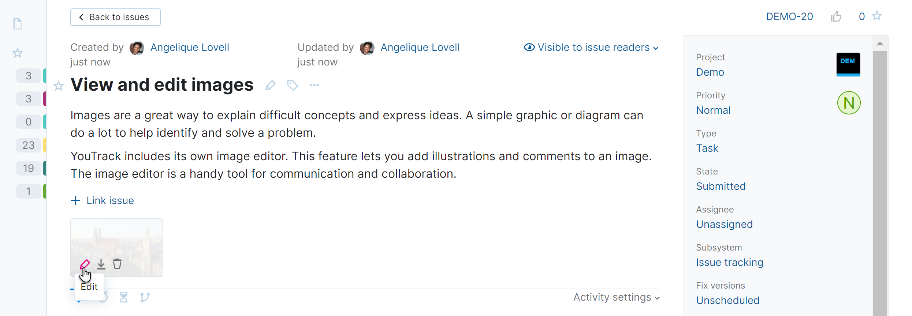Click the Link issue link

pyautogui.click(x=103, y=200)
